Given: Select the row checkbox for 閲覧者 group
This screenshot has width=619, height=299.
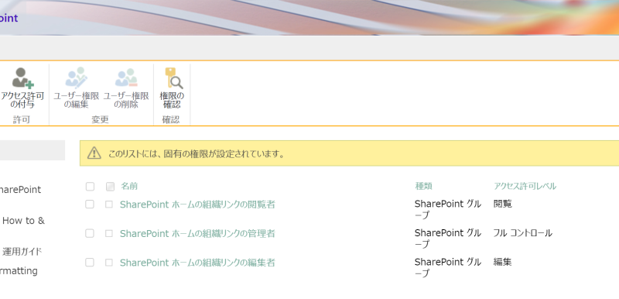Looking at the screenshot, I should click(90, 204).
